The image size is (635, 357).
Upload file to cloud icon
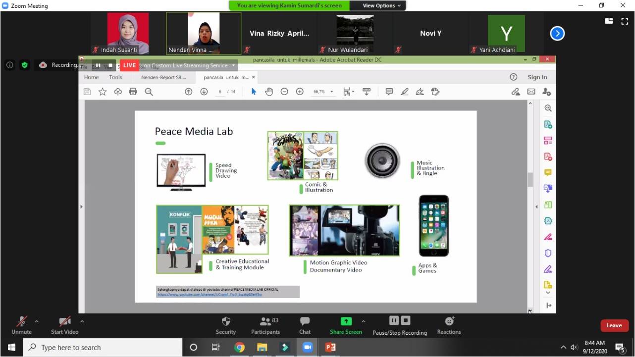point(118,92)
